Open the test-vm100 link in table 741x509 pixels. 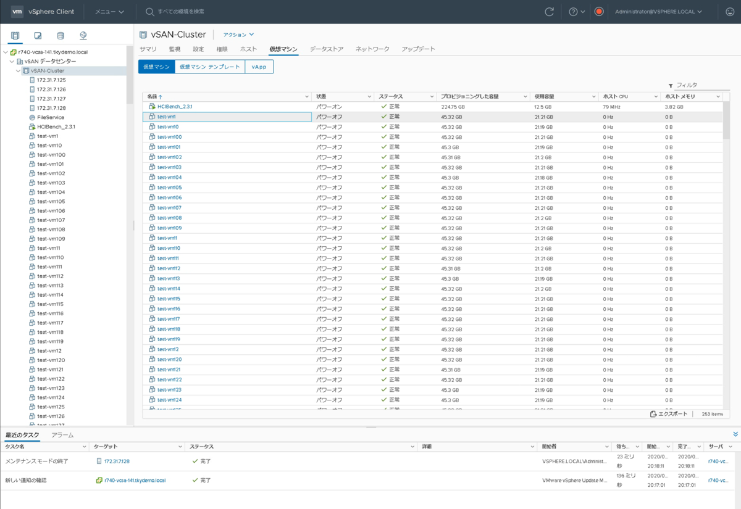(x=169, y=137)
